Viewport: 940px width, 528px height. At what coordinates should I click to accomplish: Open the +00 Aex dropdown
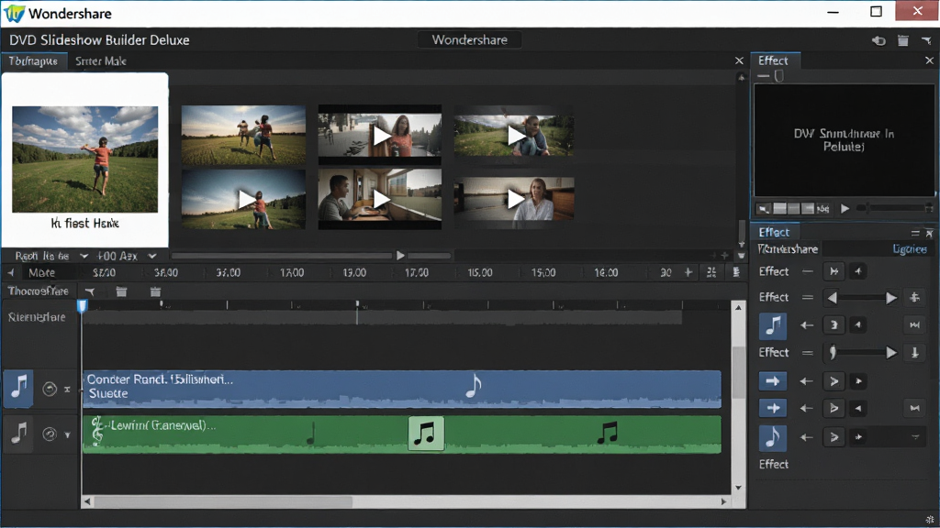click(126, 257)
